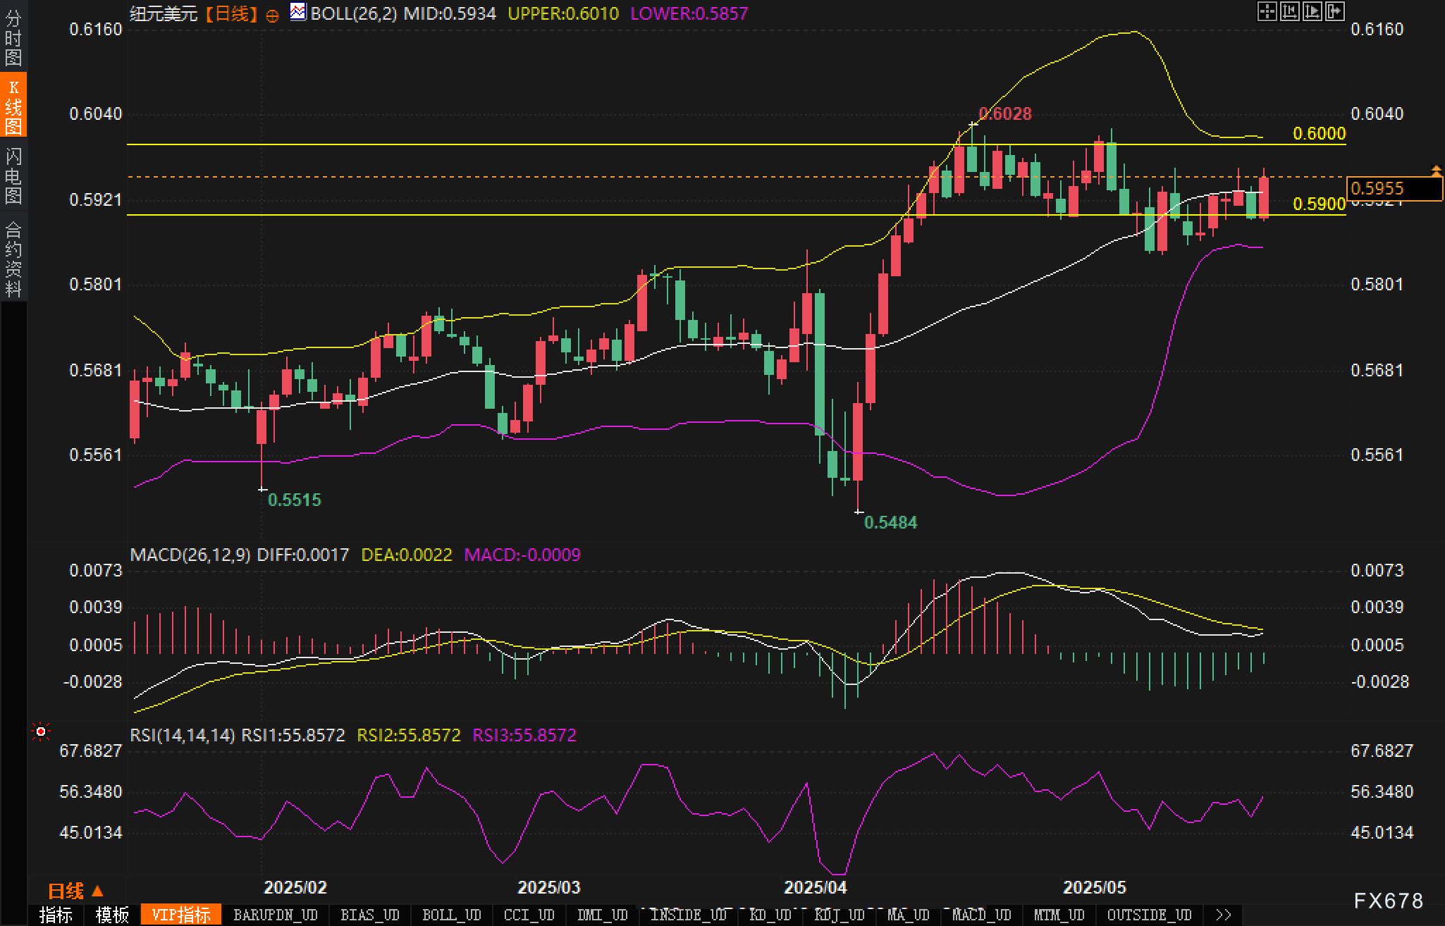The image size is (1445, 926).
Task: Click the orange circle icon beside 日线 title
Action: click(272, 16)
